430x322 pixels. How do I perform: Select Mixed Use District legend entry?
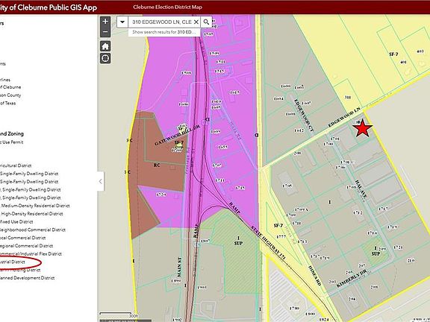tap(16, 222)
